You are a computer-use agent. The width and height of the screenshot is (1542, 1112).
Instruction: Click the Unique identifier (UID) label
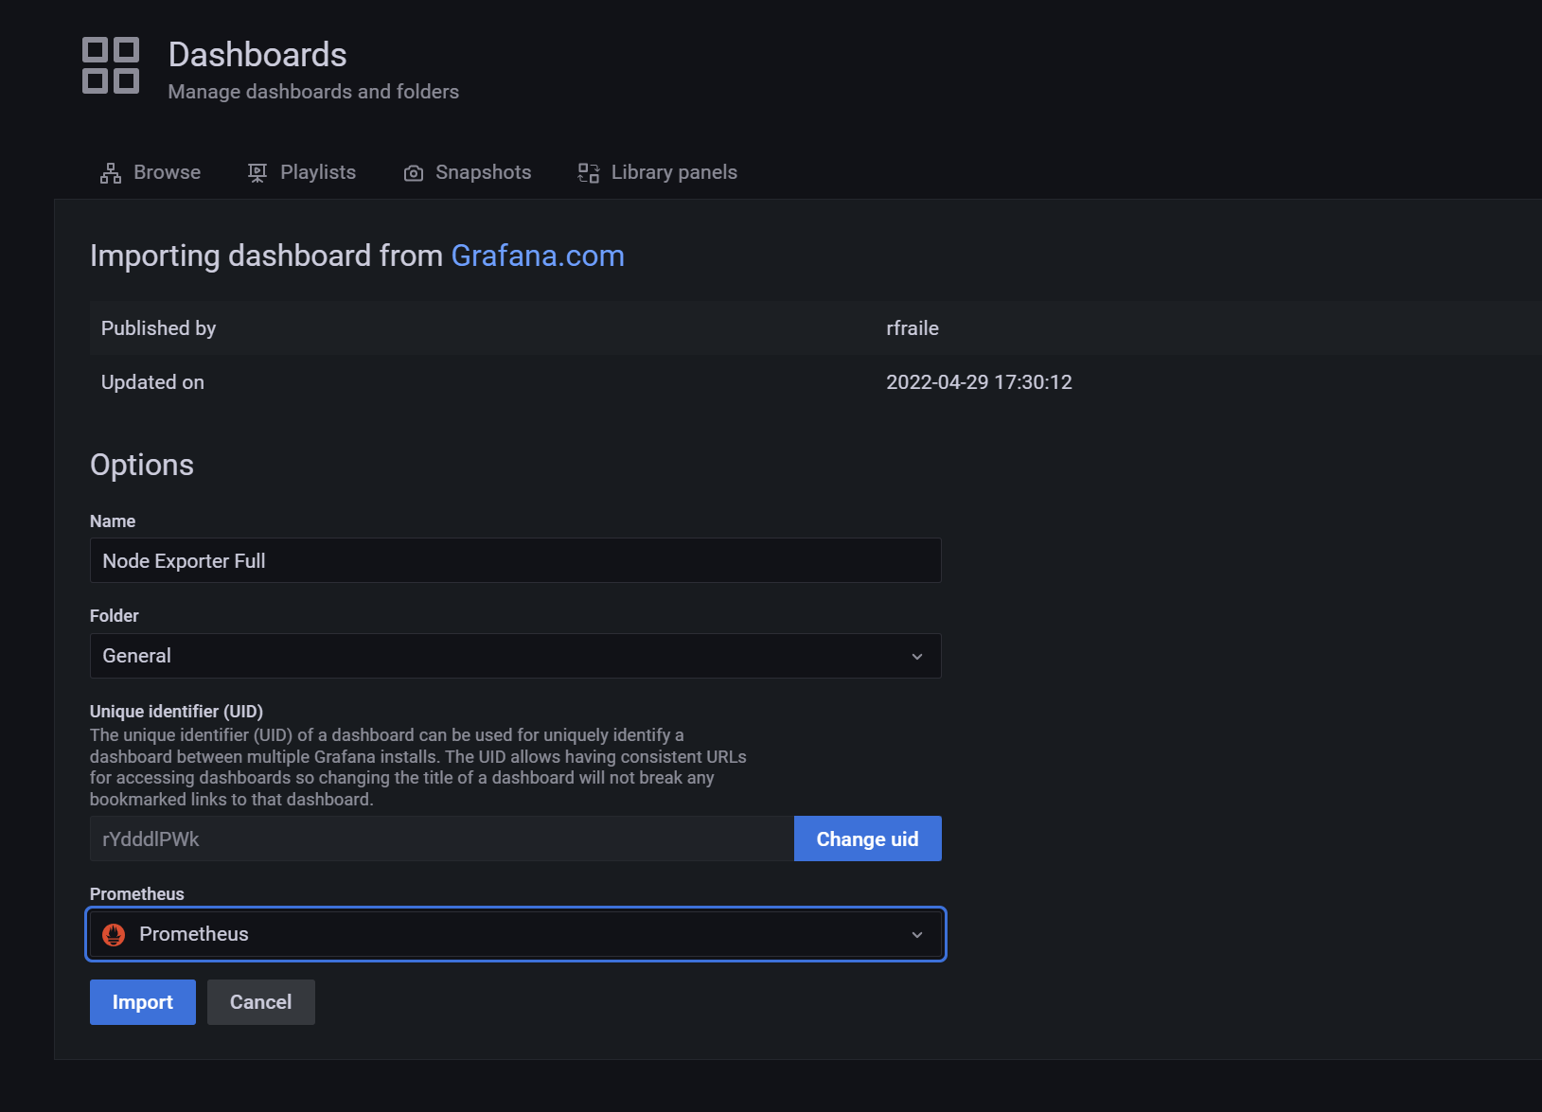click(176, 712)
